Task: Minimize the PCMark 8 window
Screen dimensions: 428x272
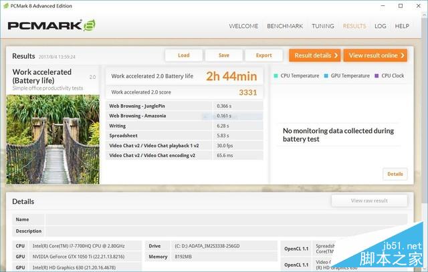Action: pos(383,6)
